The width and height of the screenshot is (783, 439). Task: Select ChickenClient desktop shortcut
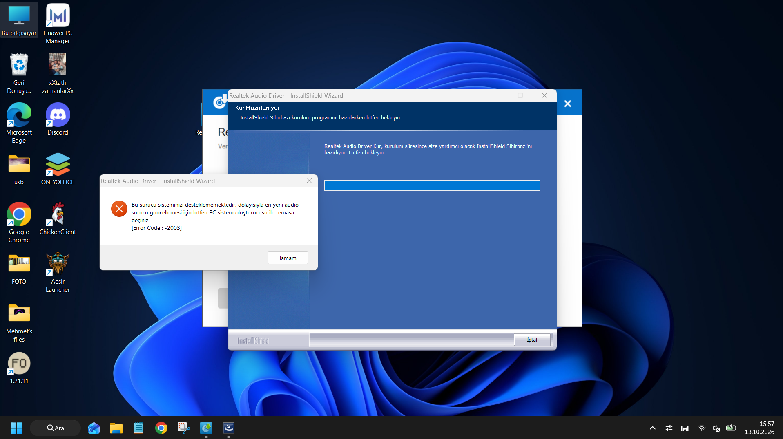[x=58, y=219]
